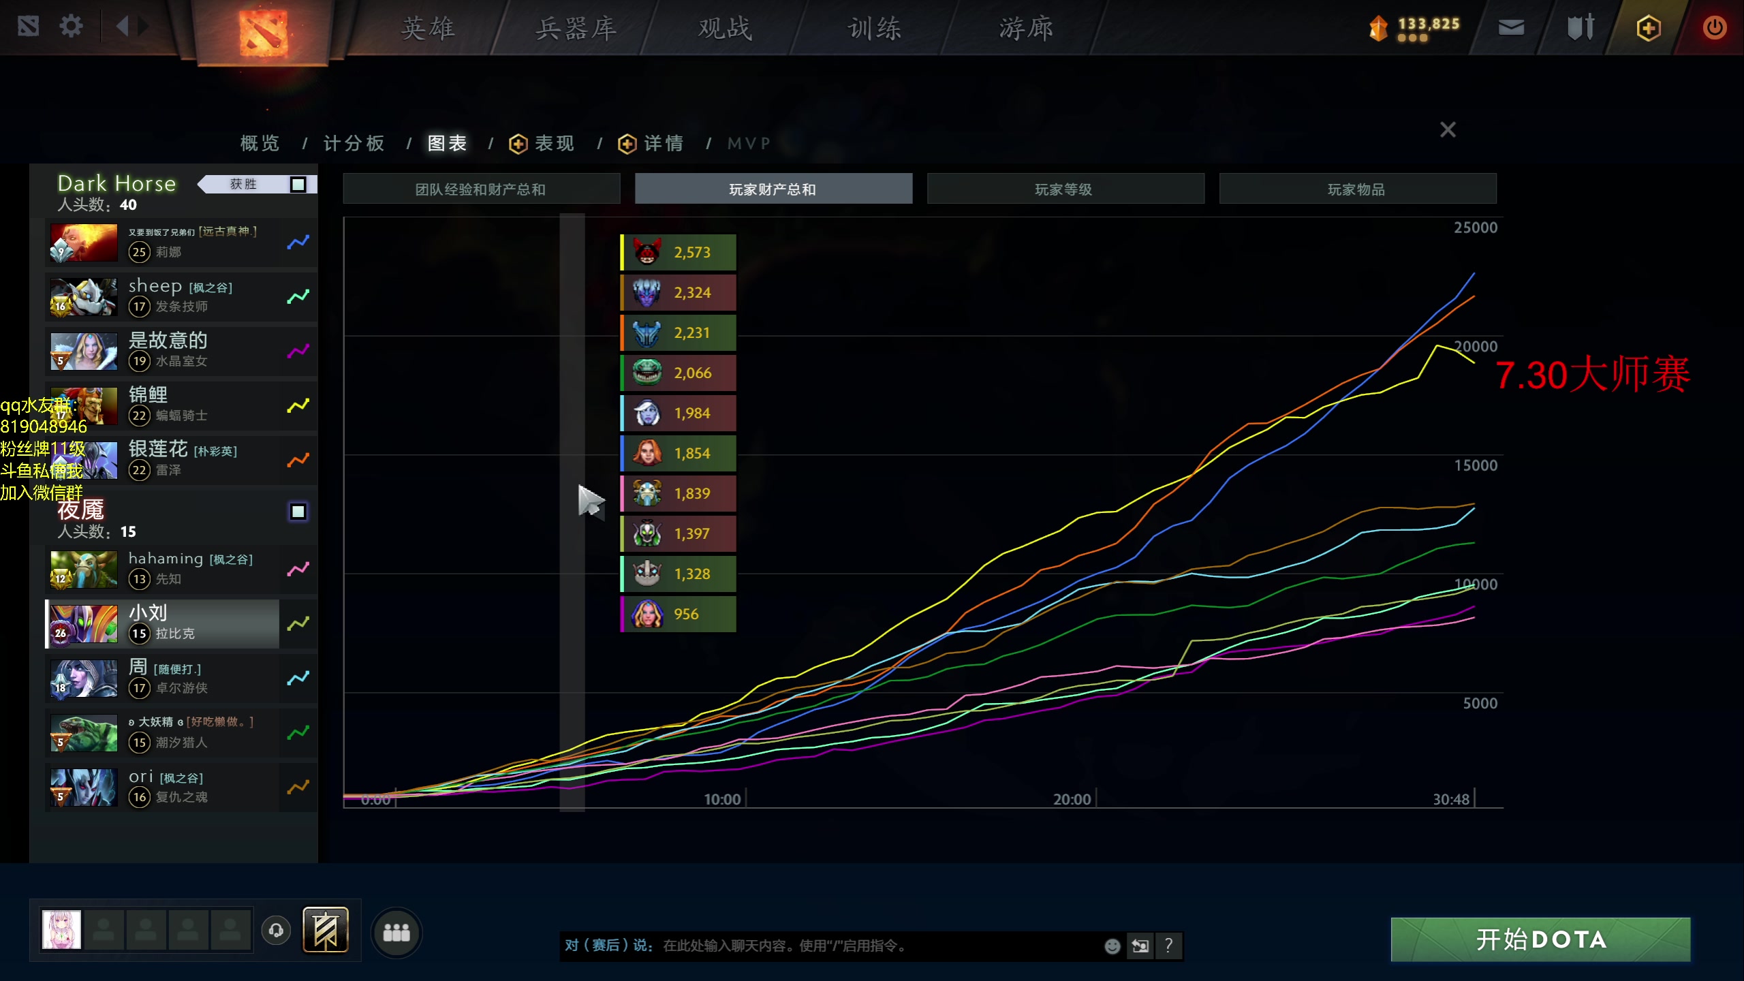Screen dimensions: 1744x981
Task: Click player name 锦鲤
Action: point(148,394)
